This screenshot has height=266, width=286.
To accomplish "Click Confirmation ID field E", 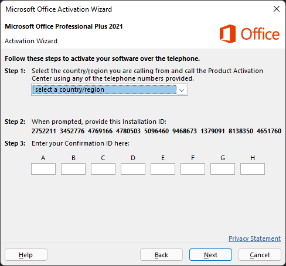I will (x=163, y=169).
